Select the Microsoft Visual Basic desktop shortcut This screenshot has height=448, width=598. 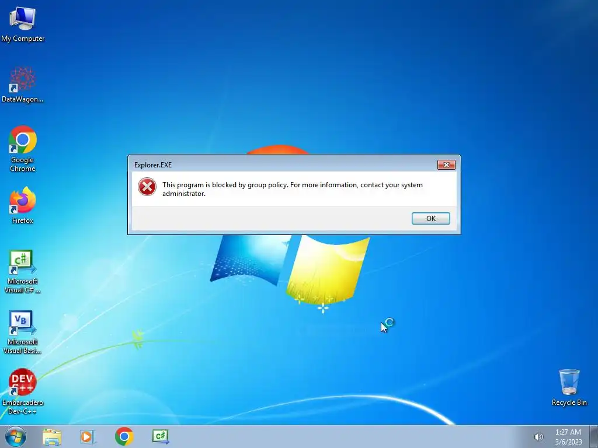[x=23, y=332]
